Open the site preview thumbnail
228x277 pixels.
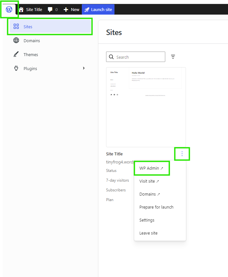(146, 107)
